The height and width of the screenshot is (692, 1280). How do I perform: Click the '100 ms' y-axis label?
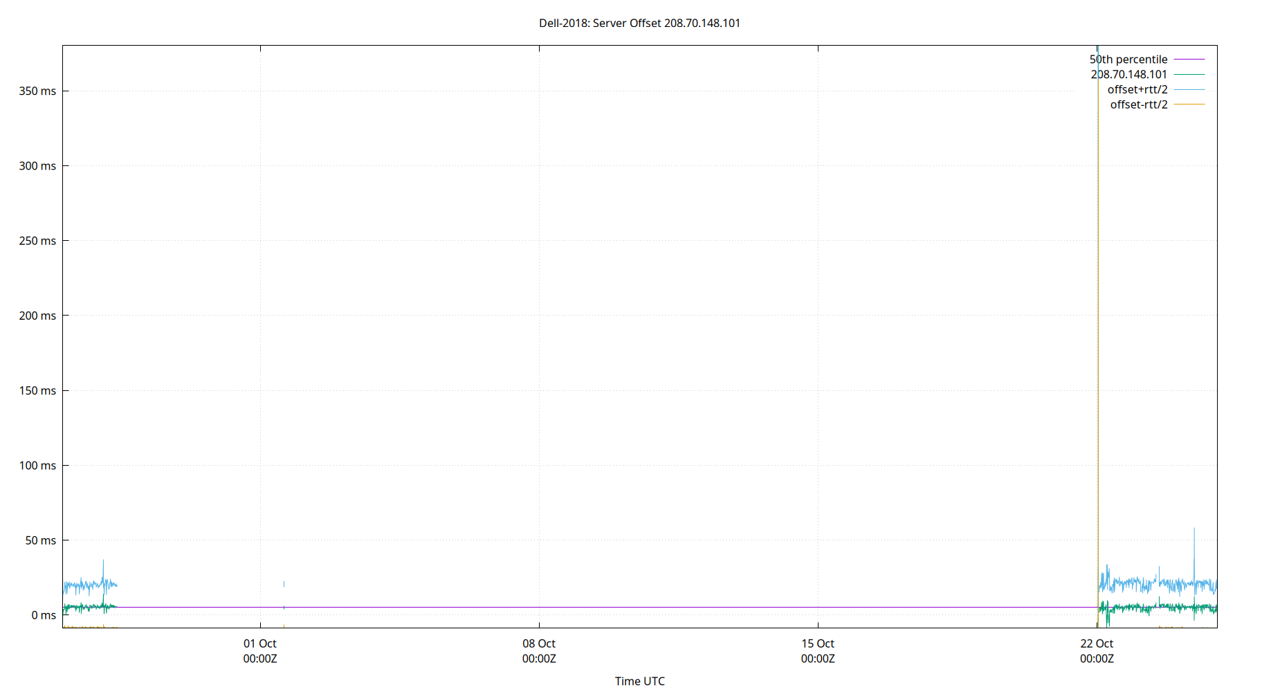(37, 466)
